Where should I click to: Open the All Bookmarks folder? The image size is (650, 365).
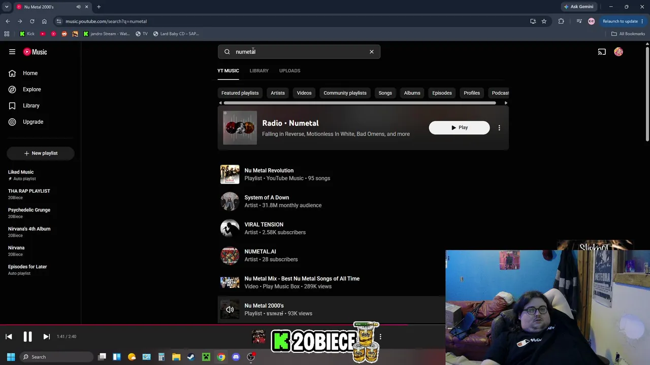click(x=628, y=34)
